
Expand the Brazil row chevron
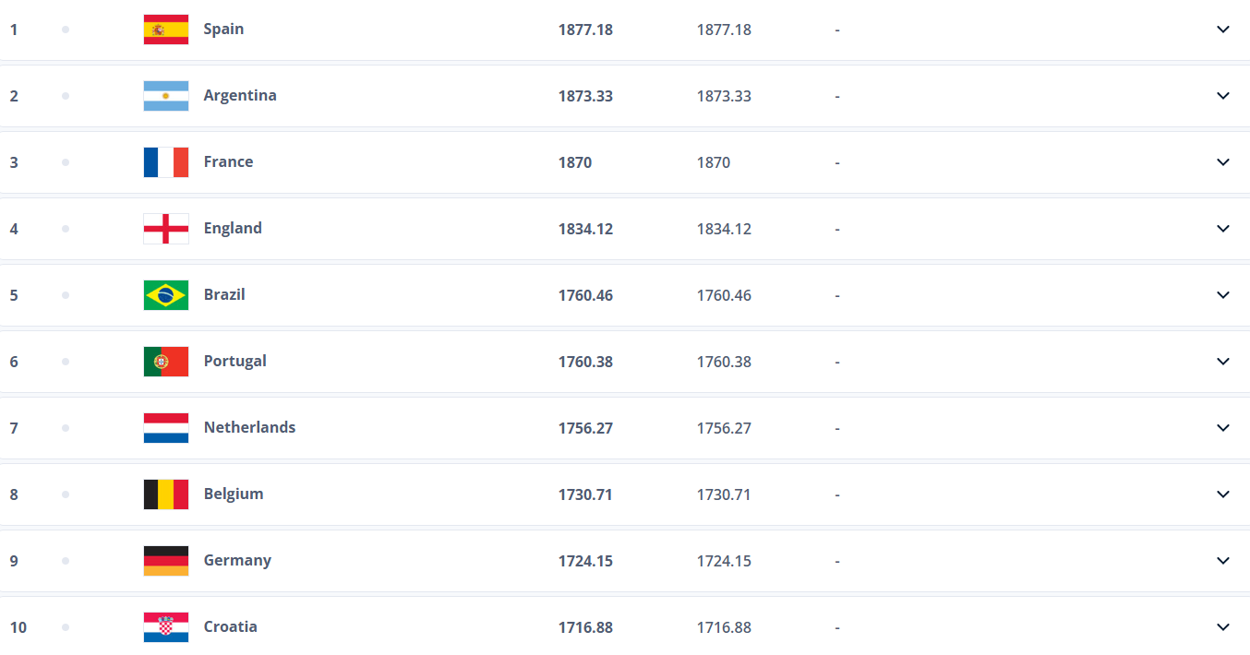1223,295
